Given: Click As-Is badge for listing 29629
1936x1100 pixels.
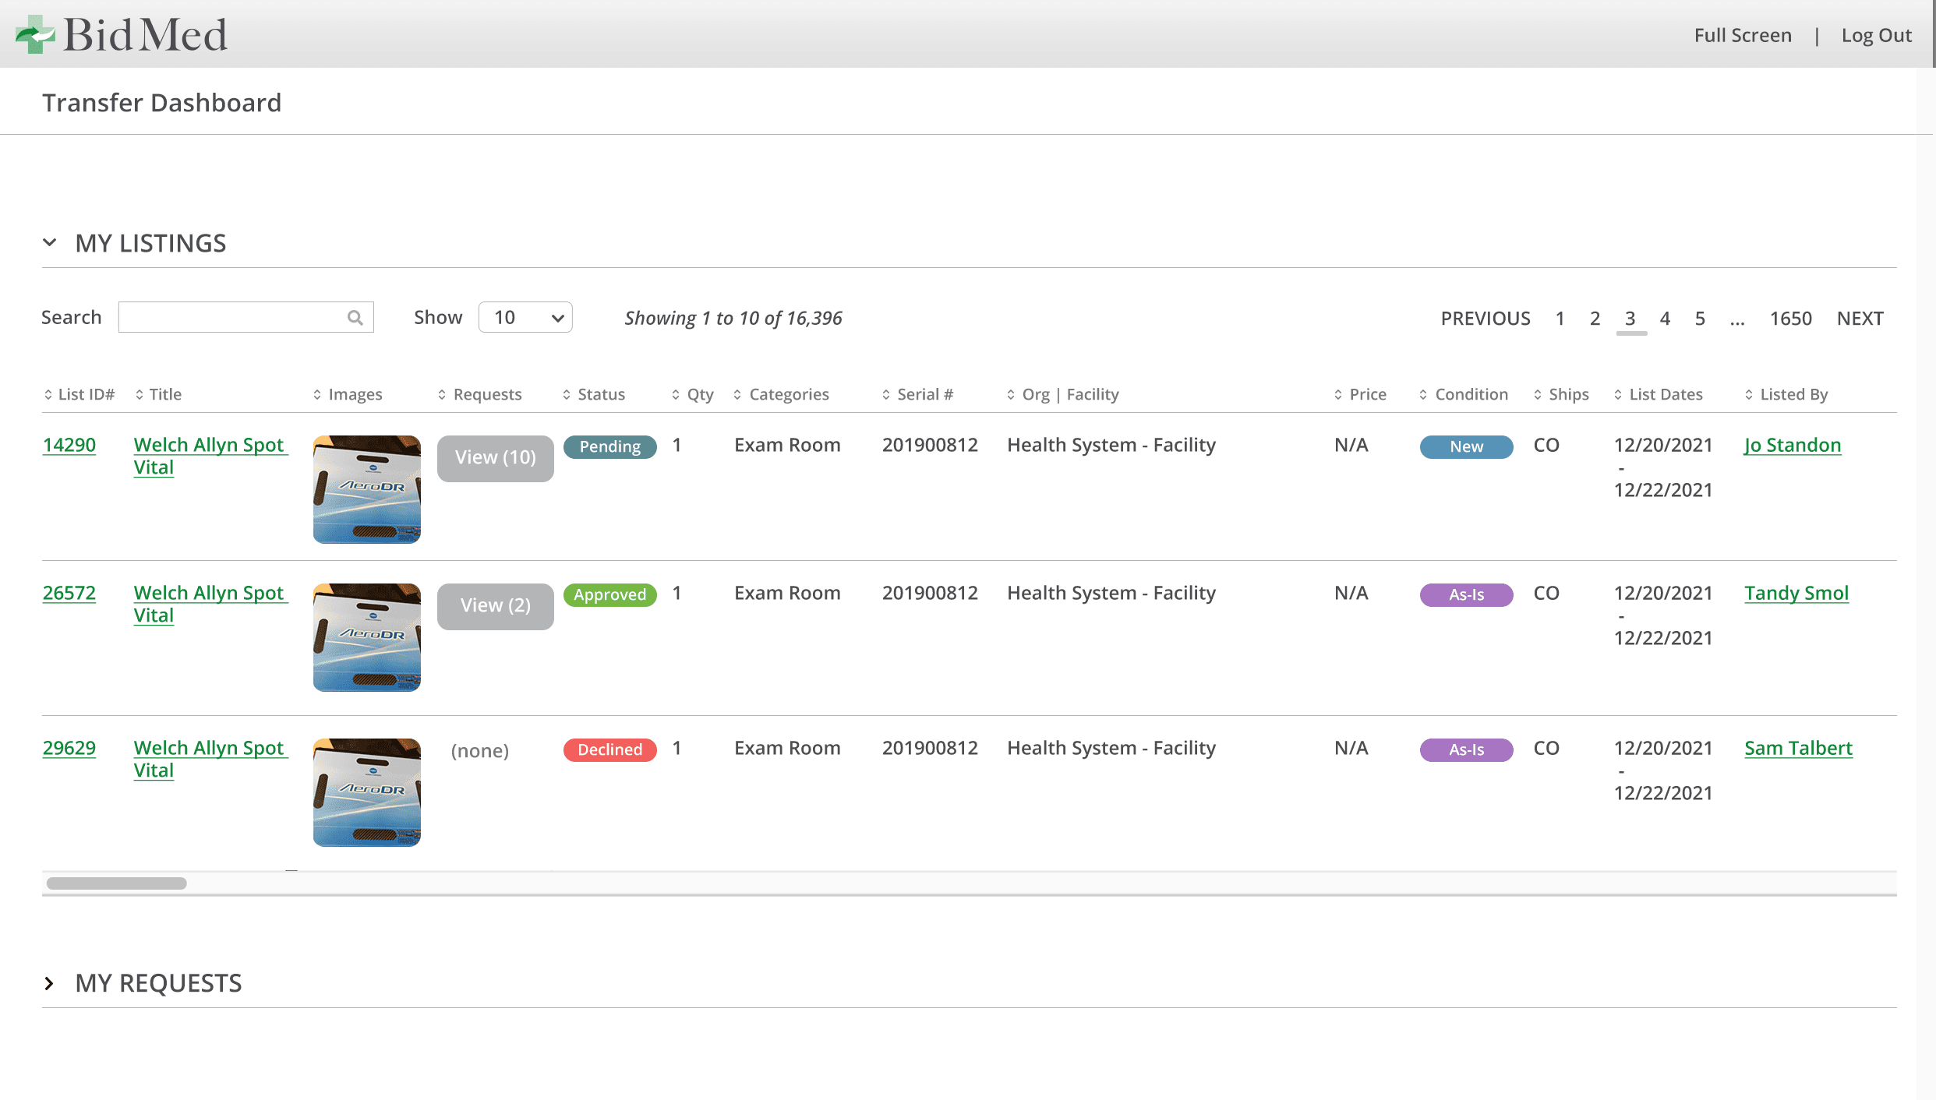Looking at the screenshot, I should point(1467,749).
